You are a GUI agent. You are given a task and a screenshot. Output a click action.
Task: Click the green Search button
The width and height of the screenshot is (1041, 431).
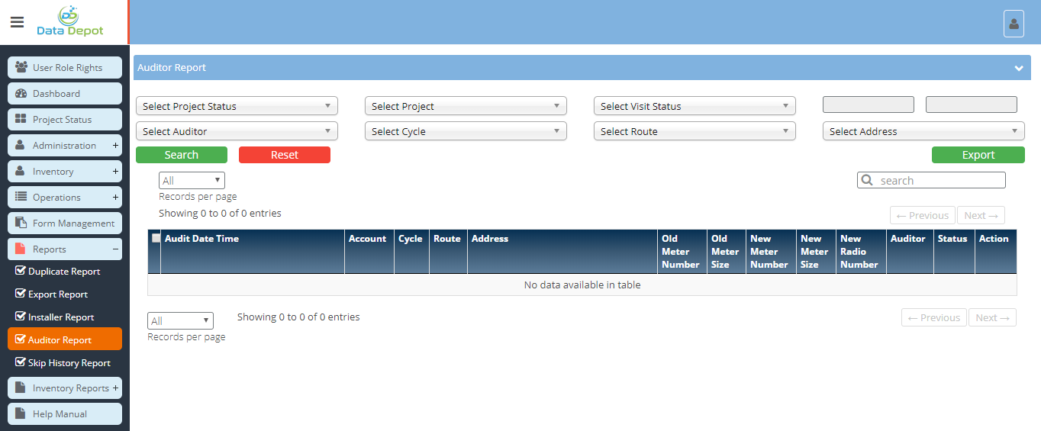[182, 155]
